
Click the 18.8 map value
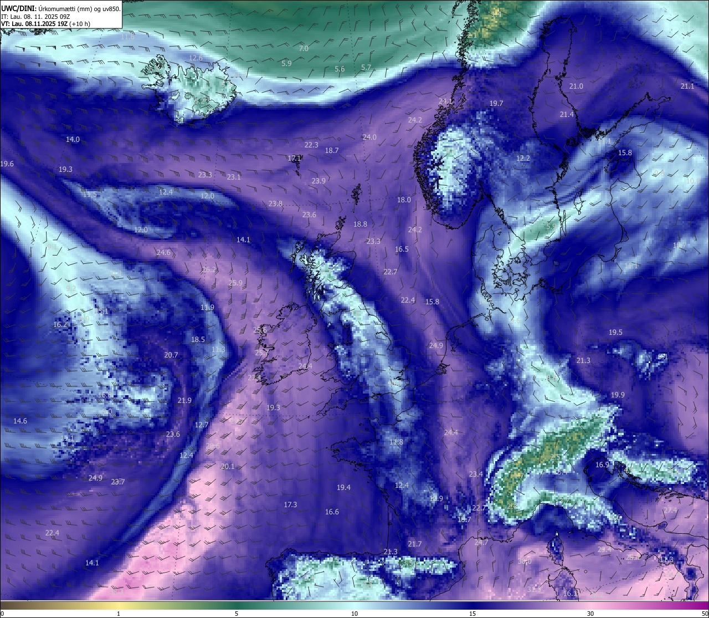(360, 224)
